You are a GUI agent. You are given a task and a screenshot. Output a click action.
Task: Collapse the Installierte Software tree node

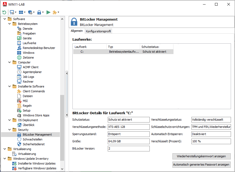tap(10, 86)
